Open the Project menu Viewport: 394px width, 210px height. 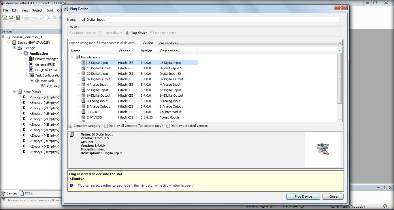pyautogui.click(x=37, y=10)
